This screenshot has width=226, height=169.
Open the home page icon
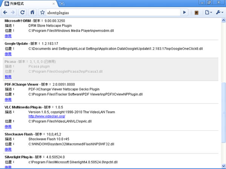[x=32, y=12]
